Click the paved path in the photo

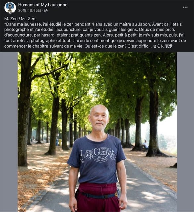[x=142, y=189]
